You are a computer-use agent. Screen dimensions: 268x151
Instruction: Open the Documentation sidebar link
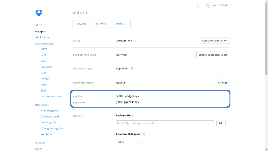point(45,44)
